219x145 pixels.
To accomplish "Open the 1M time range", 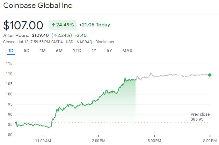I will 43,51.
